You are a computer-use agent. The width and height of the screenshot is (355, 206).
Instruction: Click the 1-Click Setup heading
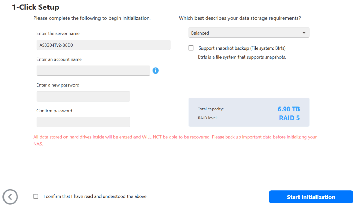click(x=35, y=7)
